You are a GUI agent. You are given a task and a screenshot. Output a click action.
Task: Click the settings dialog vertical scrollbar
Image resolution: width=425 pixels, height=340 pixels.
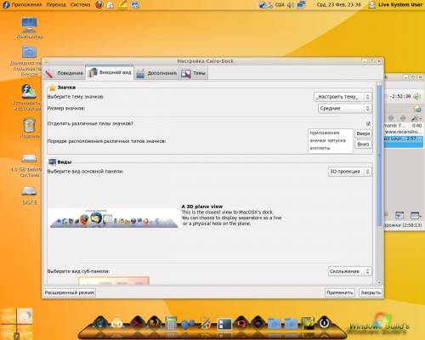(379, 155)
